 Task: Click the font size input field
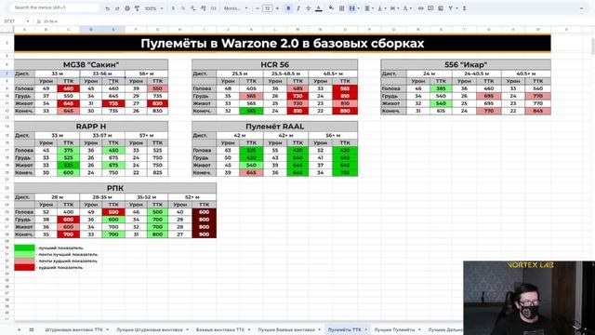[x=267, y=8]
